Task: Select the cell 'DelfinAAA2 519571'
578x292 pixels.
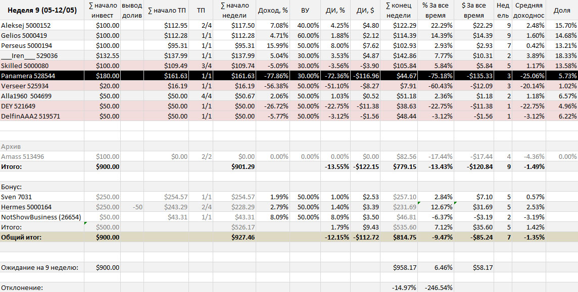Action: tap(42, 116)
